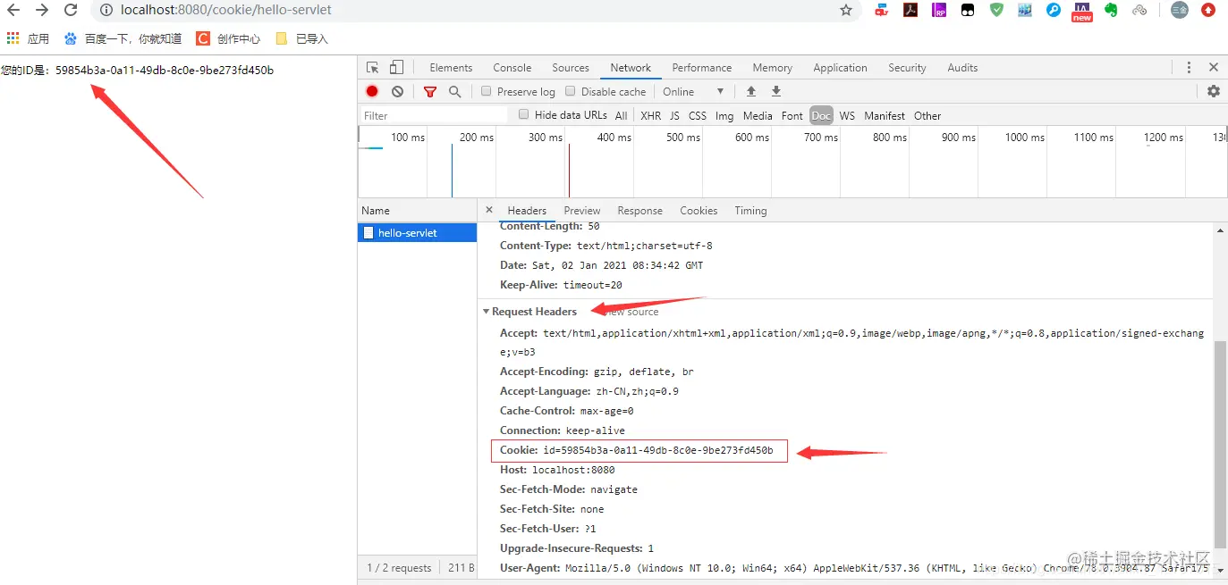
Task: Open the gray cloud extension icon
Action: pos(1139,10)
